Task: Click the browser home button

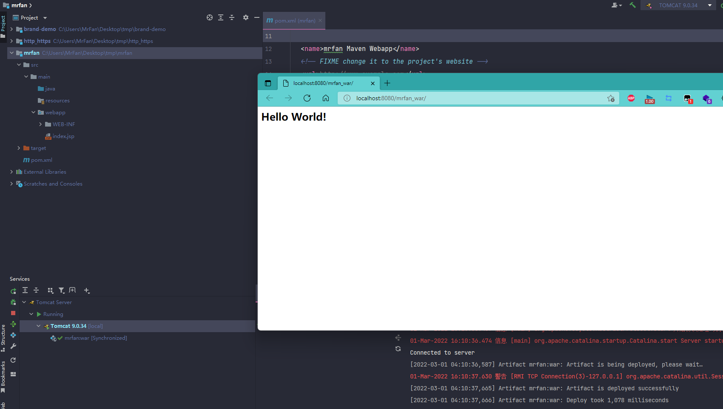Action: pos(326,98)
